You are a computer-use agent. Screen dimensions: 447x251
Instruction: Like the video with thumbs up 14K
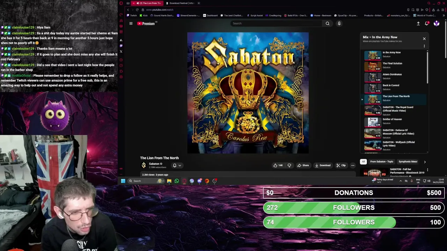pyautogui.click(x=278, y=165)
